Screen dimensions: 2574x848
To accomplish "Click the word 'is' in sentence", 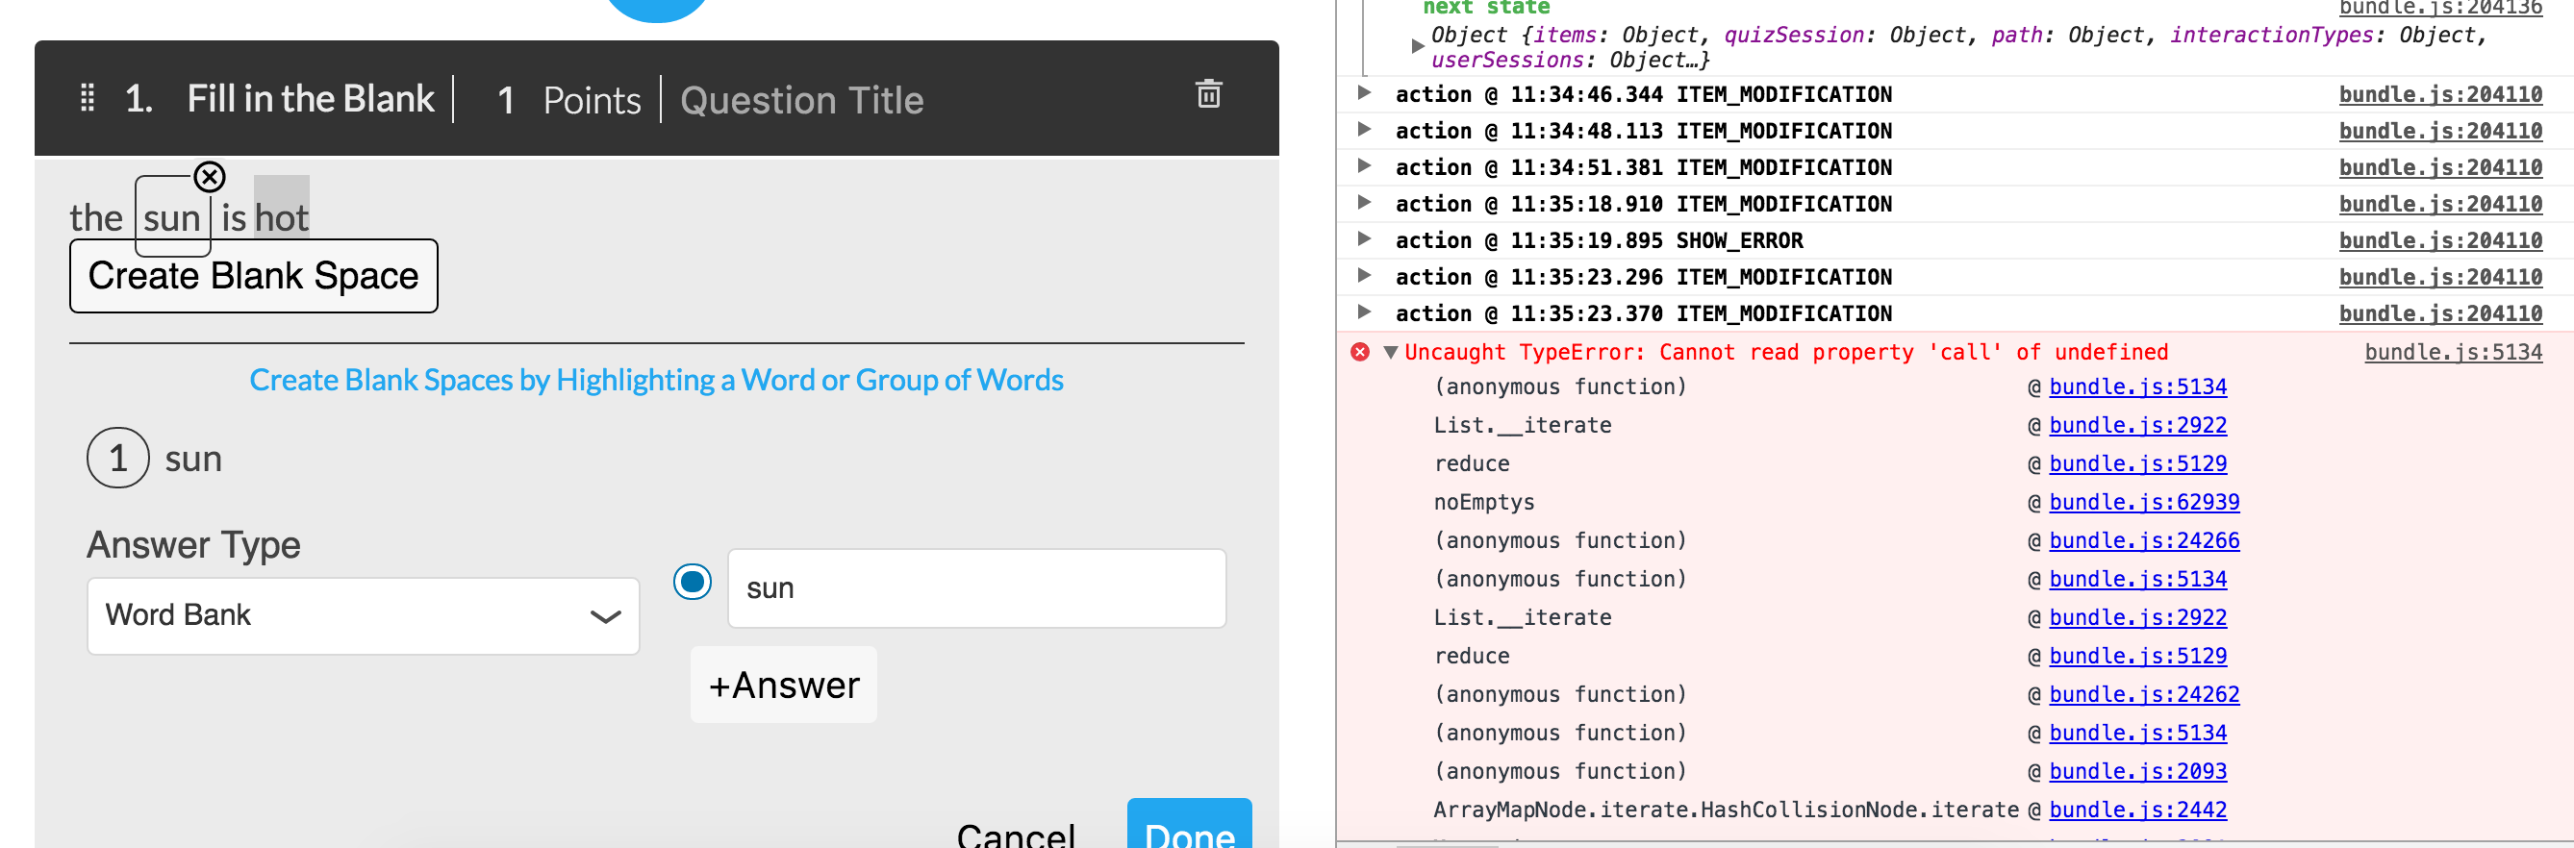I will (234, 217).
